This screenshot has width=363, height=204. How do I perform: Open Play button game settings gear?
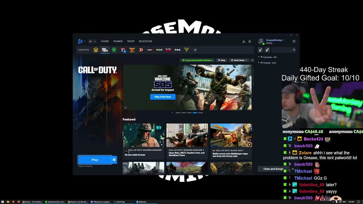click(x=114, y=160)
